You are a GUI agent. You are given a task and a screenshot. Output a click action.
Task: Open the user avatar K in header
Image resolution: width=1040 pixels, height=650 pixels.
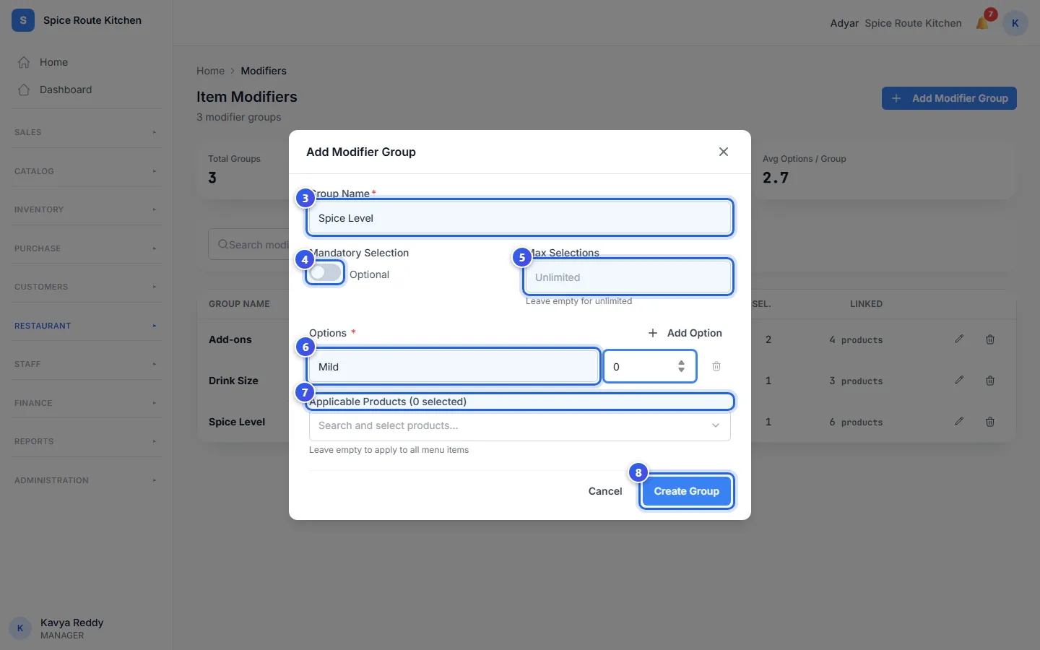click(1015, 23)
